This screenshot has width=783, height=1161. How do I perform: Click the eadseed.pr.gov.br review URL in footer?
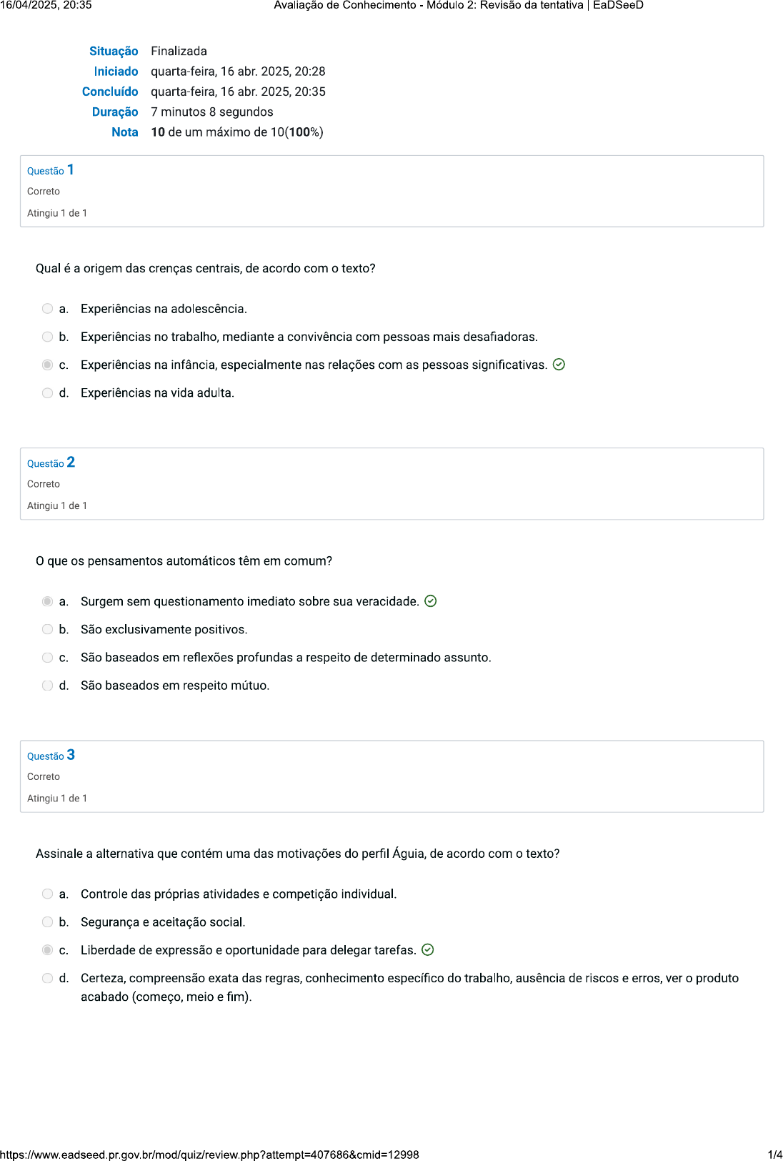(x=209, y=1155)
